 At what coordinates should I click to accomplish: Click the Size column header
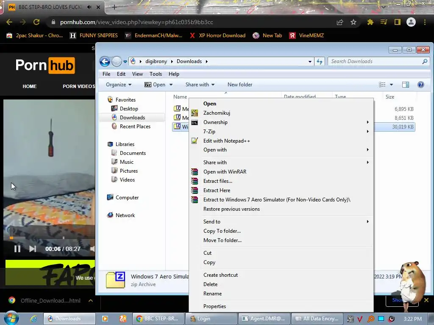(390, 97)
